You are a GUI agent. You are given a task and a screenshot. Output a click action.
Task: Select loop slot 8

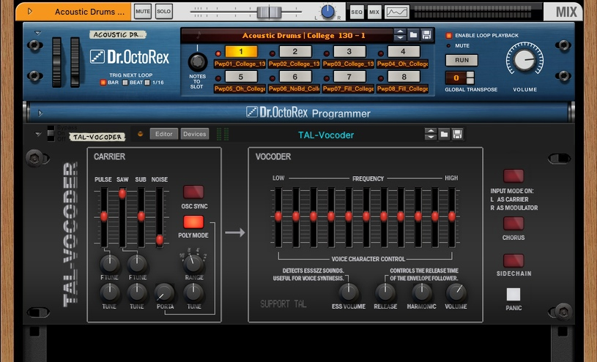tap(404, 77)
